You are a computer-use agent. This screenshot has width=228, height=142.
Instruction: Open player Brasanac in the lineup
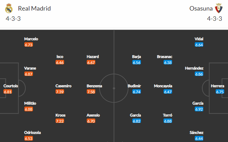click(x=165, y=57)
